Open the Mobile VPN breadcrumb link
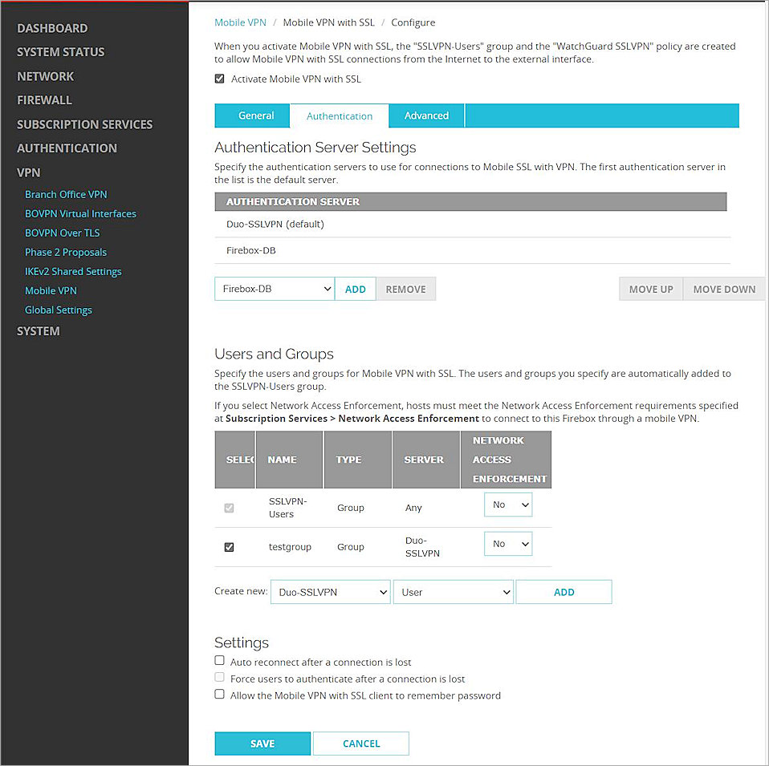This screenshot has height=766, width=769. (x=240, y=22)
